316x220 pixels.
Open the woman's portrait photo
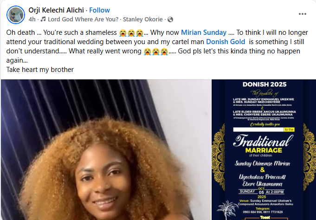coord(106,149)
